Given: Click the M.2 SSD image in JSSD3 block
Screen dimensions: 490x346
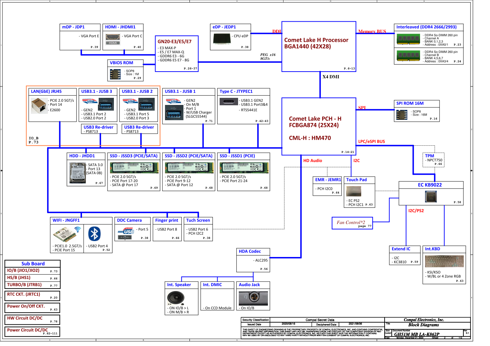Looking at the screenshot, I should 134,168.
